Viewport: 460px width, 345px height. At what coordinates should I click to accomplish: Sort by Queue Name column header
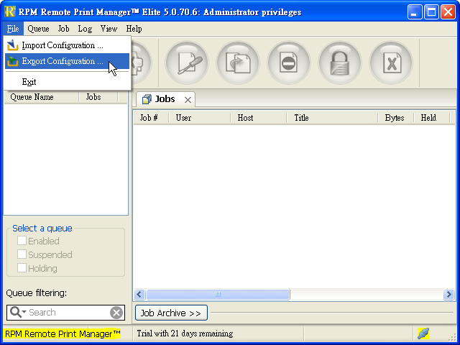(x=42, y=97)
